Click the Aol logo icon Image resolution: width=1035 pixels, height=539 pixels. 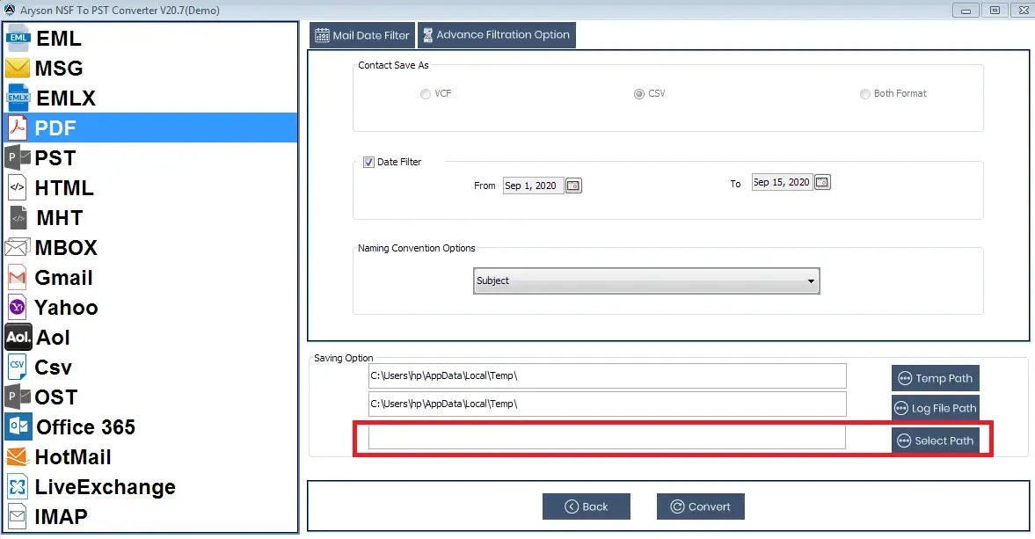(18, 337)
